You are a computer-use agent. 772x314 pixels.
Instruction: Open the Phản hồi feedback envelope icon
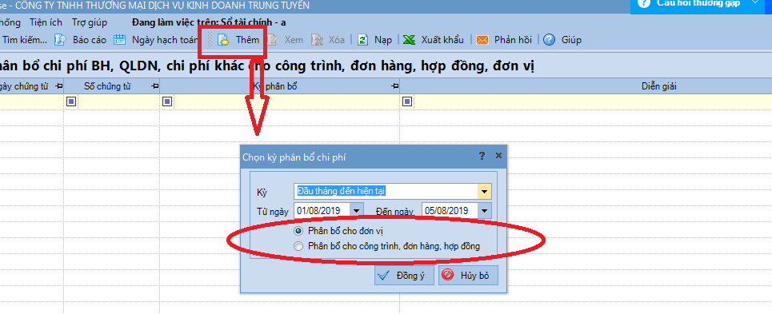tap(482, 40)
